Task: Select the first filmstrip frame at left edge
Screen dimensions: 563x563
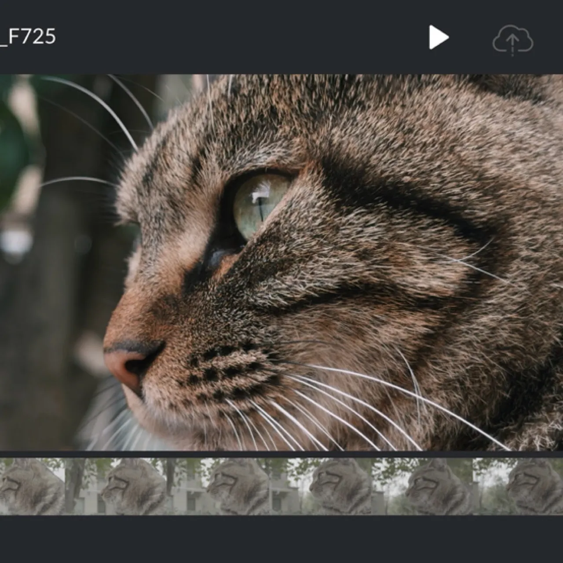Action: 32,486
